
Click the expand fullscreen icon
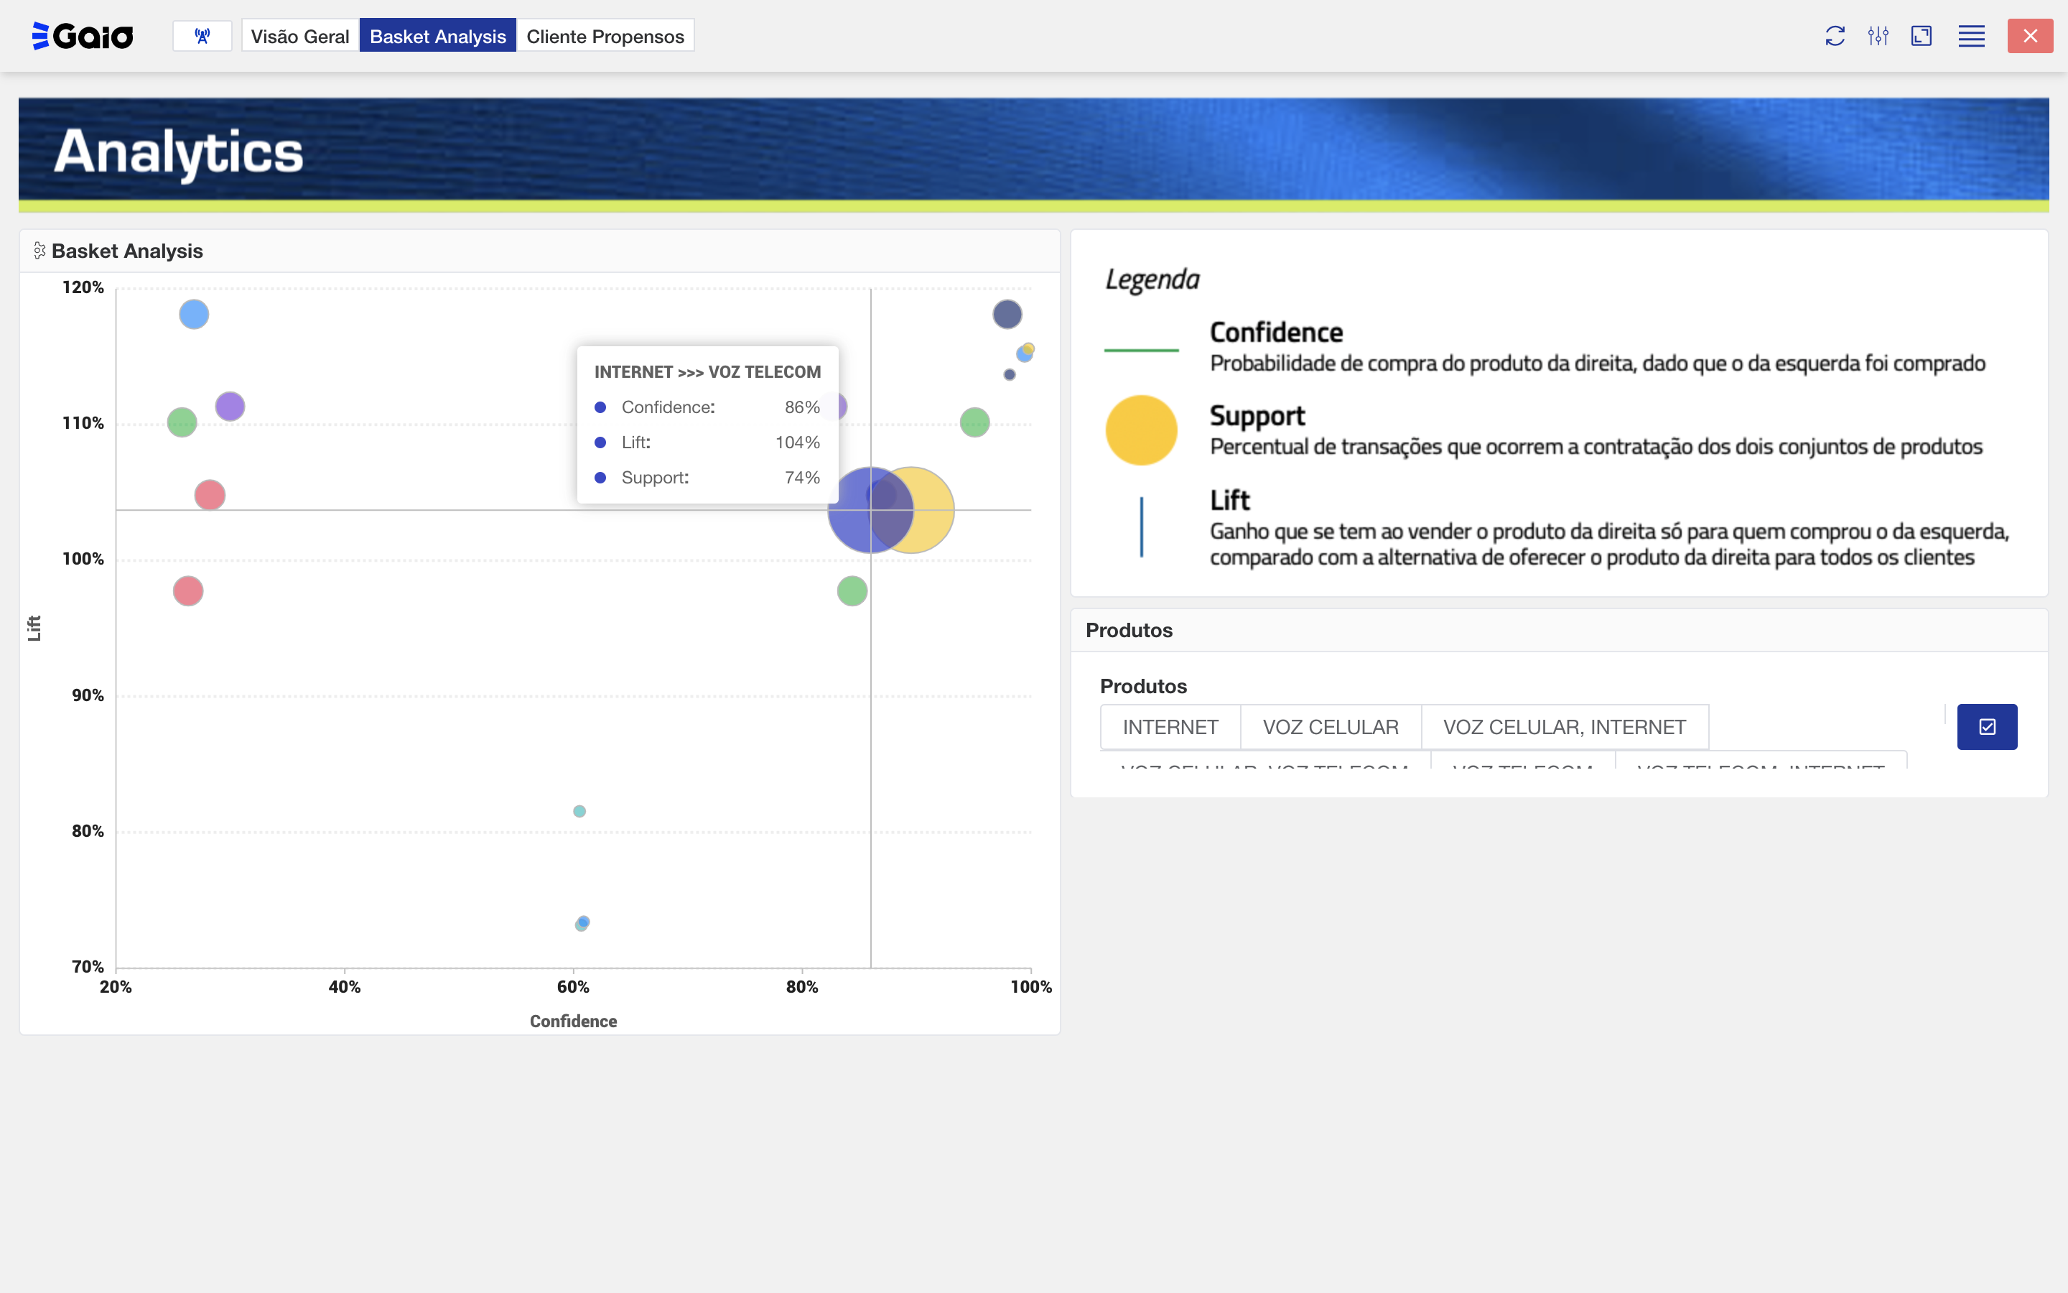click(1921, 36)
